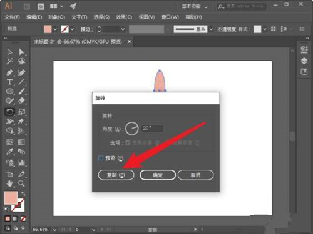
Task: Select the Eraser tool
Action: click(x=21, y=101)
